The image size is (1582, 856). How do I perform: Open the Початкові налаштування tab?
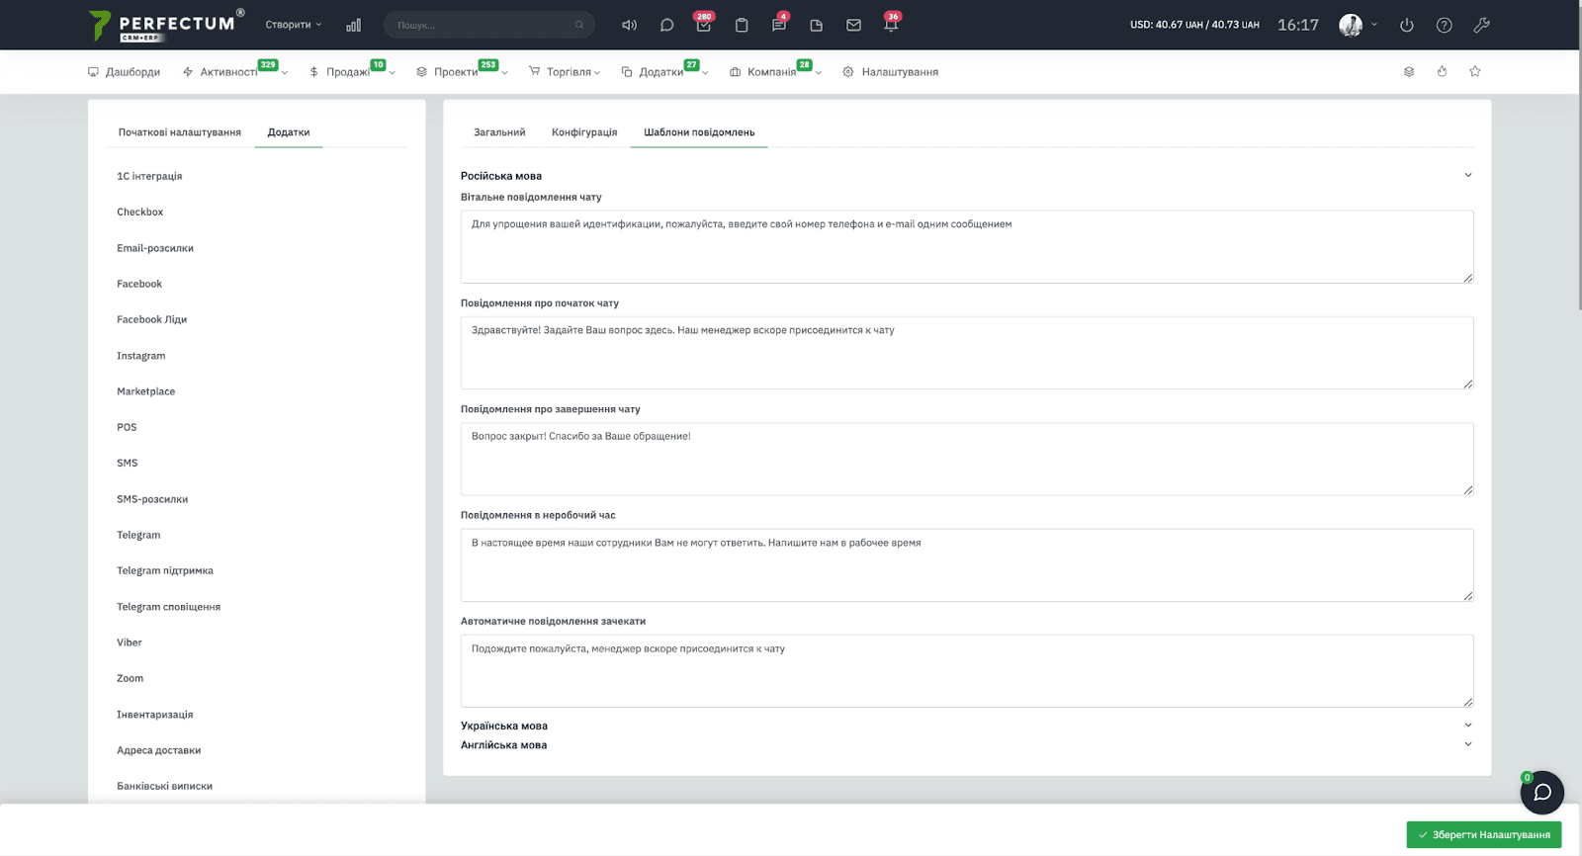point(180,132)
